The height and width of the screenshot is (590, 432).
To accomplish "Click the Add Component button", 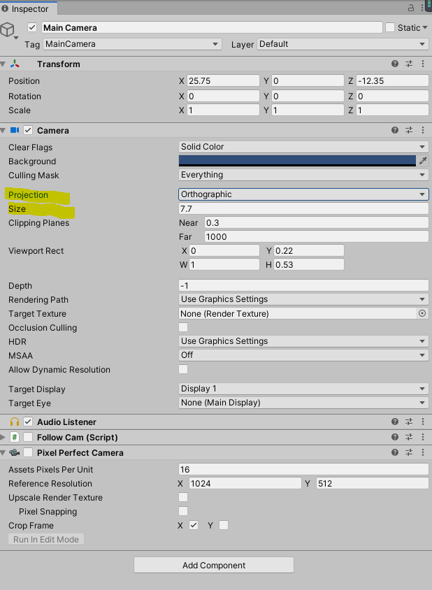I will [x=214, y=565].
